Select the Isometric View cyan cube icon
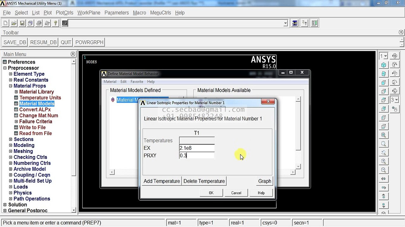Screen dimensions: 405x227 coord(383,65)
